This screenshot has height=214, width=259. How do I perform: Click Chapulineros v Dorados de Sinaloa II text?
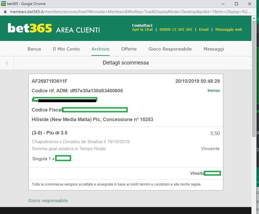[x=81, y=142]
